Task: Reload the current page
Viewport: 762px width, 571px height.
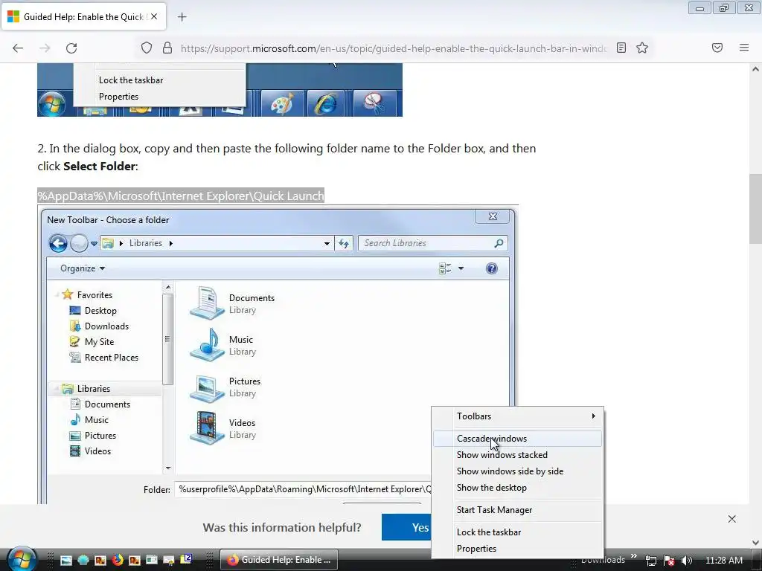Action: tap(71, 48)
